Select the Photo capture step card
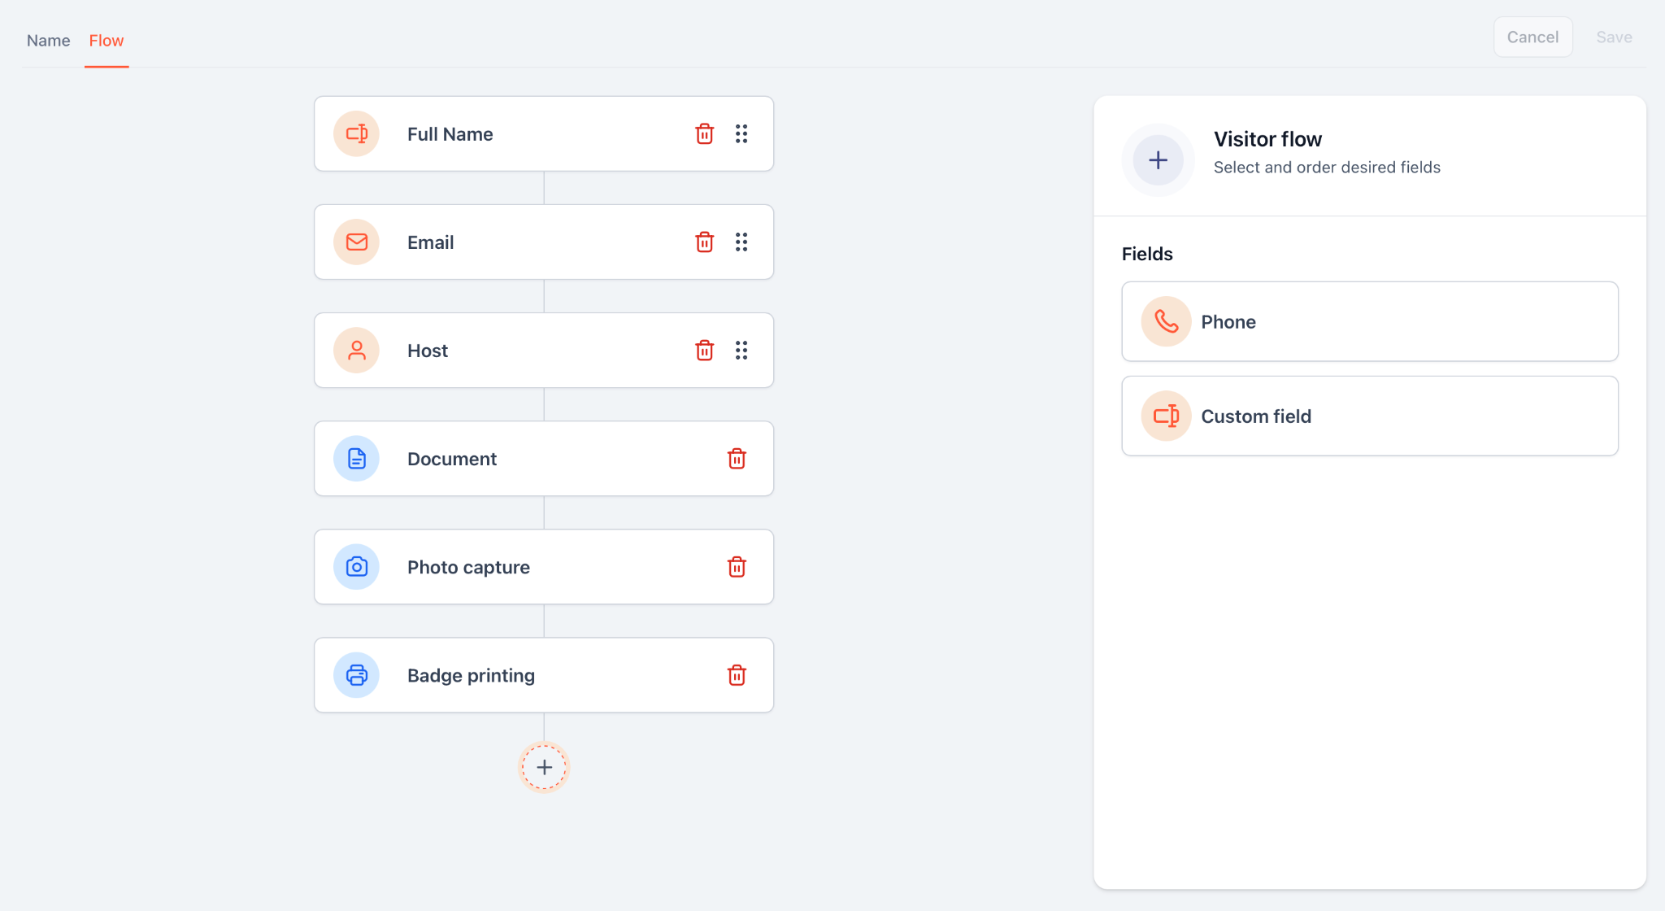This screenshot has width=1665, height=911. tap(543, 567)
